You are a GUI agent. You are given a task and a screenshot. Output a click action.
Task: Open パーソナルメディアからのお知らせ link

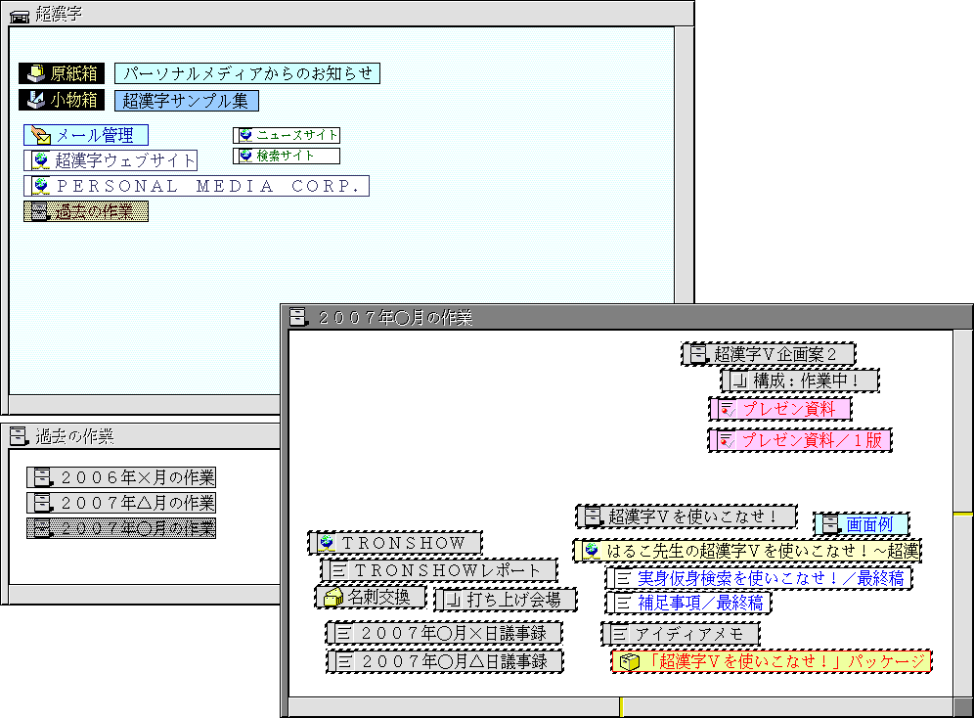click(x=247, y=73)
